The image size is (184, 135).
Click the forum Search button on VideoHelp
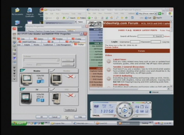pyautogui.click(x=159, y=36)
